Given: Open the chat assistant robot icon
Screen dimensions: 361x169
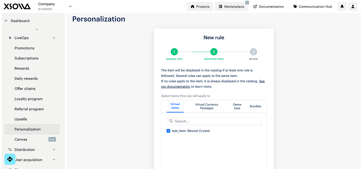Looking at the screenshot, I should [x=10, y=159].
